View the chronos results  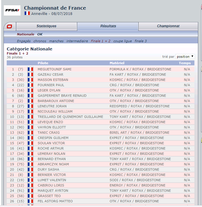(40, 41)
